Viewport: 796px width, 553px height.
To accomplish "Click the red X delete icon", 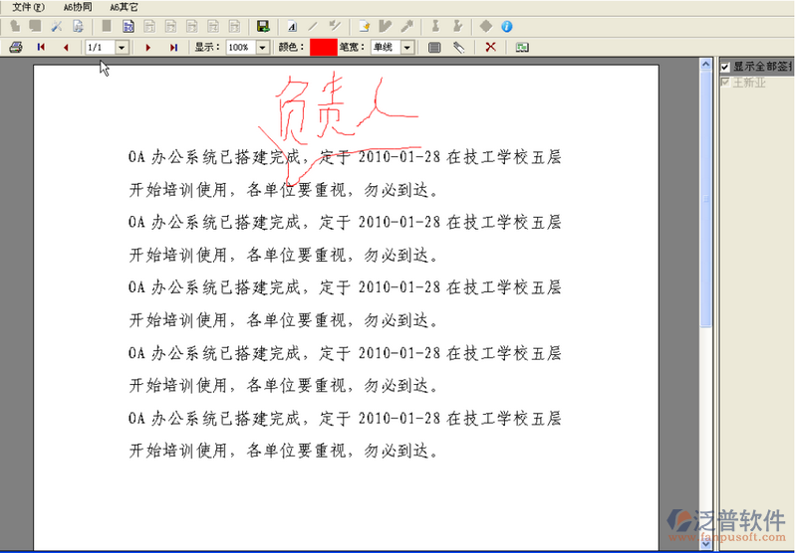I will coord(490,47).
